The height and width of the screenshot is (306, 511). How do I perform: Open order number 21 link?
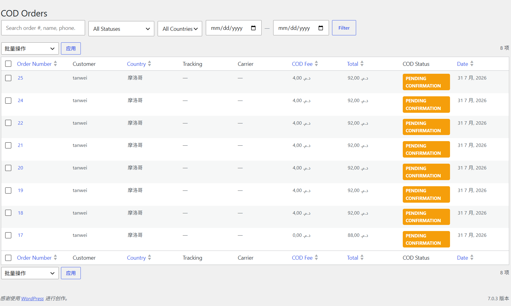coord(20,145)
